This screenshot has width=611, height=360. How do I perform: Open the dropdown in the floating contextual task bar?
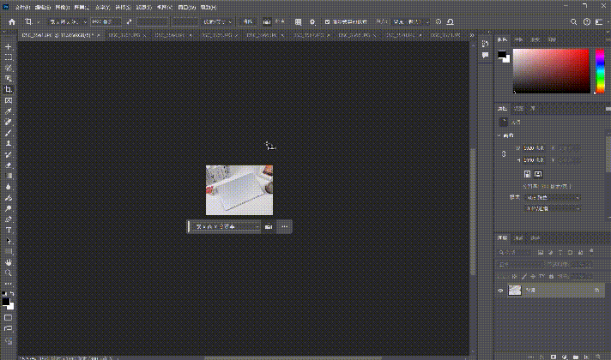pos(223,226)
